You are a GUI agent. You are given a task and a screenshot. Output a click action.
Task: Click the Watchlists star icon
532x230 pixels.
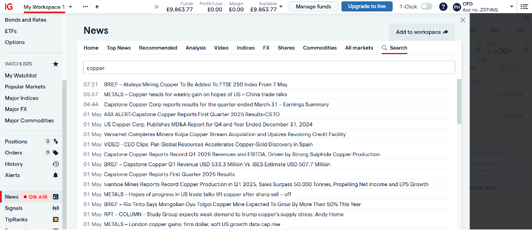(56, 64)
